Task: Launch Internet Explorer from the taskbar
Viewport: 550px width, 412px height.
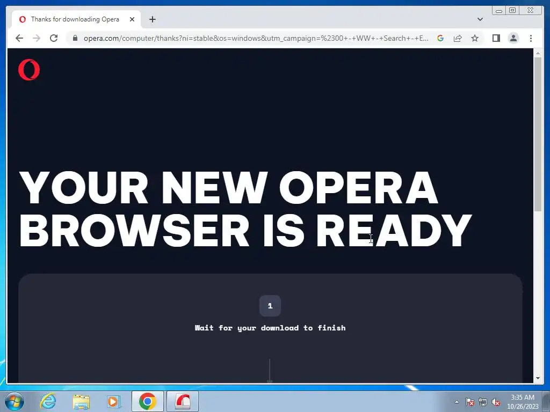Action: [x=48, y=401]
